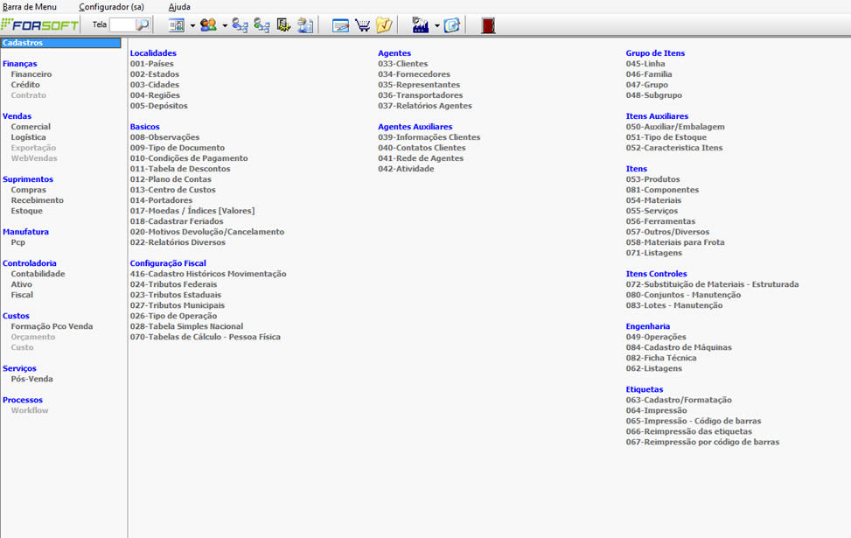Image resolution: width=851 pixels, height=538 pixels.
Task: Select Crédito in the sidebar
Action: pyautogui.click(x=25, y=85)
